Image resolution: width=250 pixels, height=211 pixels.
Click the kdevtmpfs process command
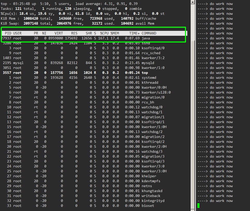[151, 181]
